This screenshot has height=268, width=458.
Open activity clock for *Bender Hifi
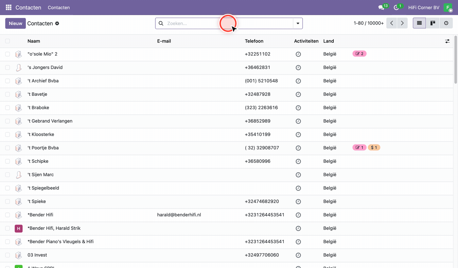point(298,215)
